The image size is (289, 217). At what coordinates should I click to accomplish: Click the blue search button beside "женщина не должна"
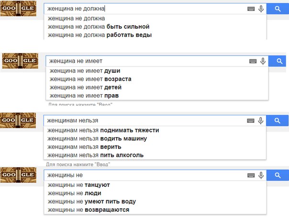coord(278,9)
